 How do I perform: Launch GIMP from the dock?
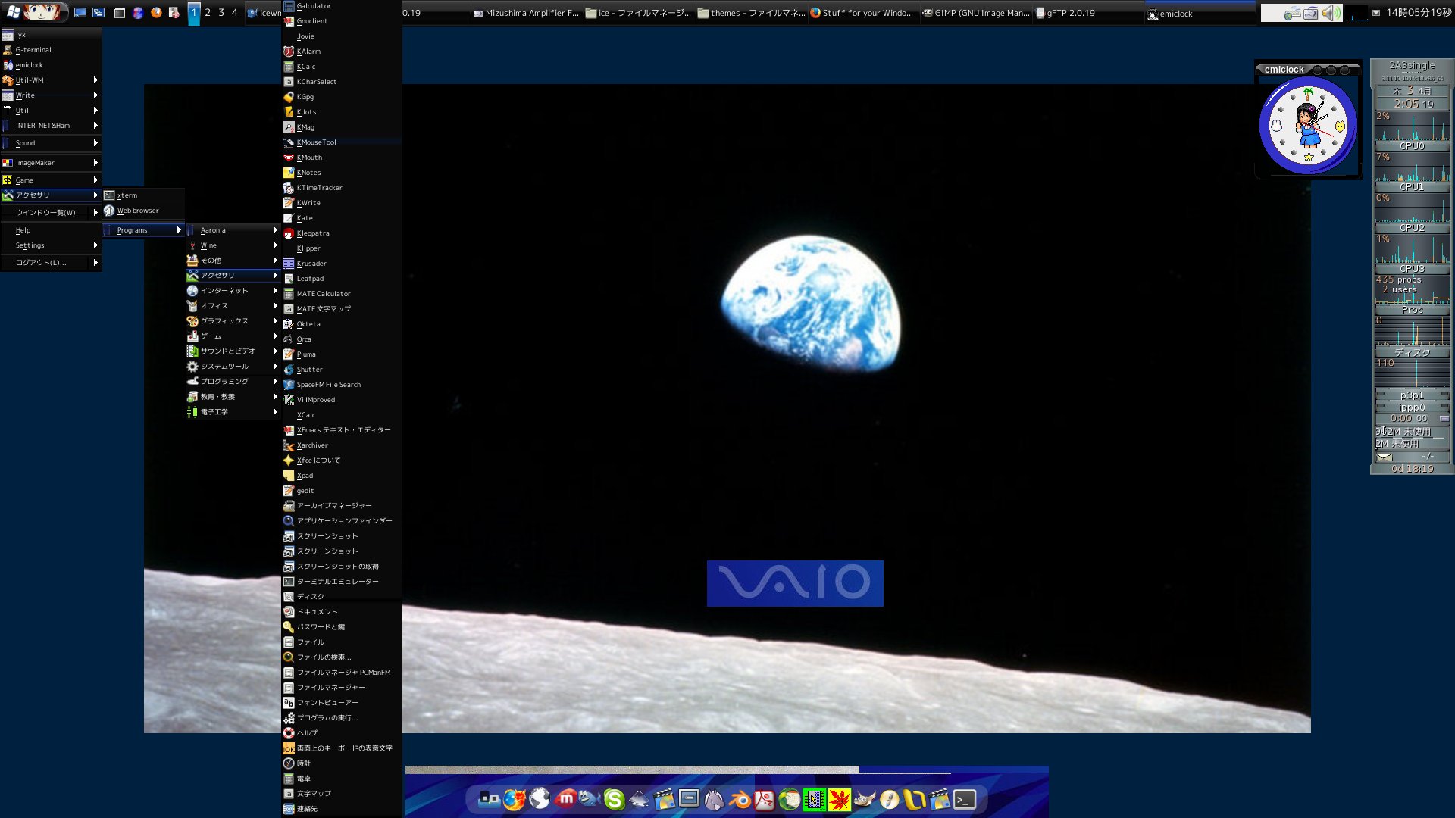(865, 799)
